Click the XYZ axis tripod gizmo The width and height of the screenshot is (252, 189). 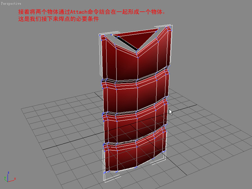pos(9,177)
